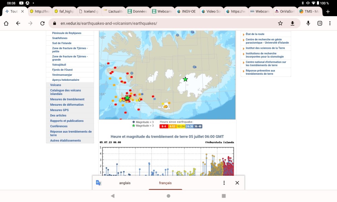337x202 pixels.
Task: Dismiss the translation bar with the X
Action: [x=237, y=182]
